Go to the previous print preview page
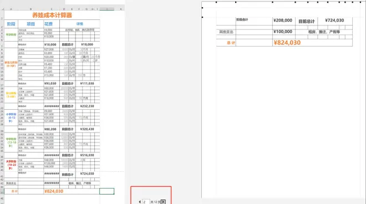The height and width of the screenshot is (204, 366). 140,202
